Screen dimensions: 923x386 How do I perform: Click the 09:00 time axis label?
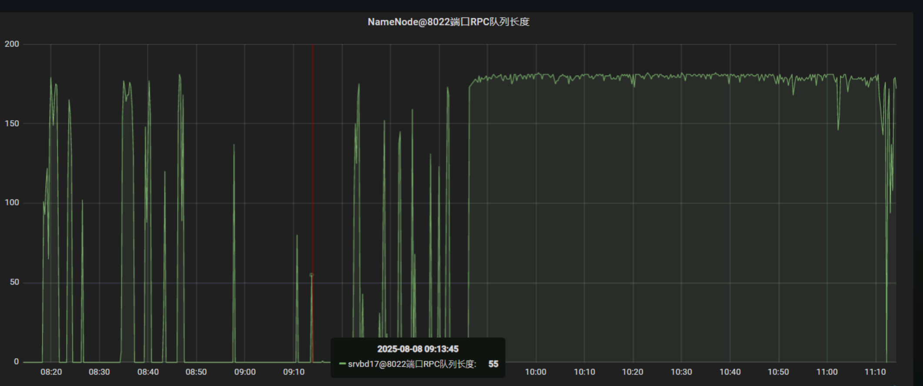point(245,372)
